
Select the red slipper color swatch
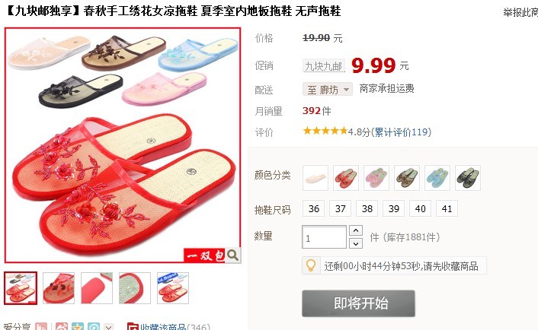coord(346,178)
